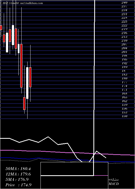
Task: Click the 192 price axis label
Action: (x=124, y=63)
